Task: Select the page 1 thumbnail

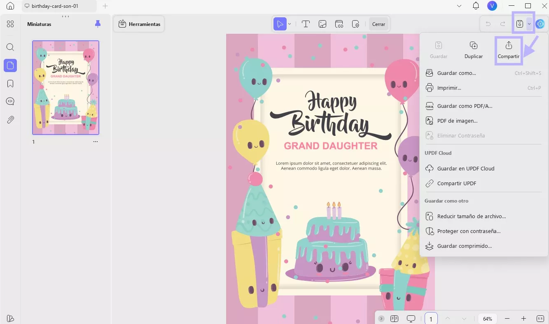Action: (x=66, y=87)
